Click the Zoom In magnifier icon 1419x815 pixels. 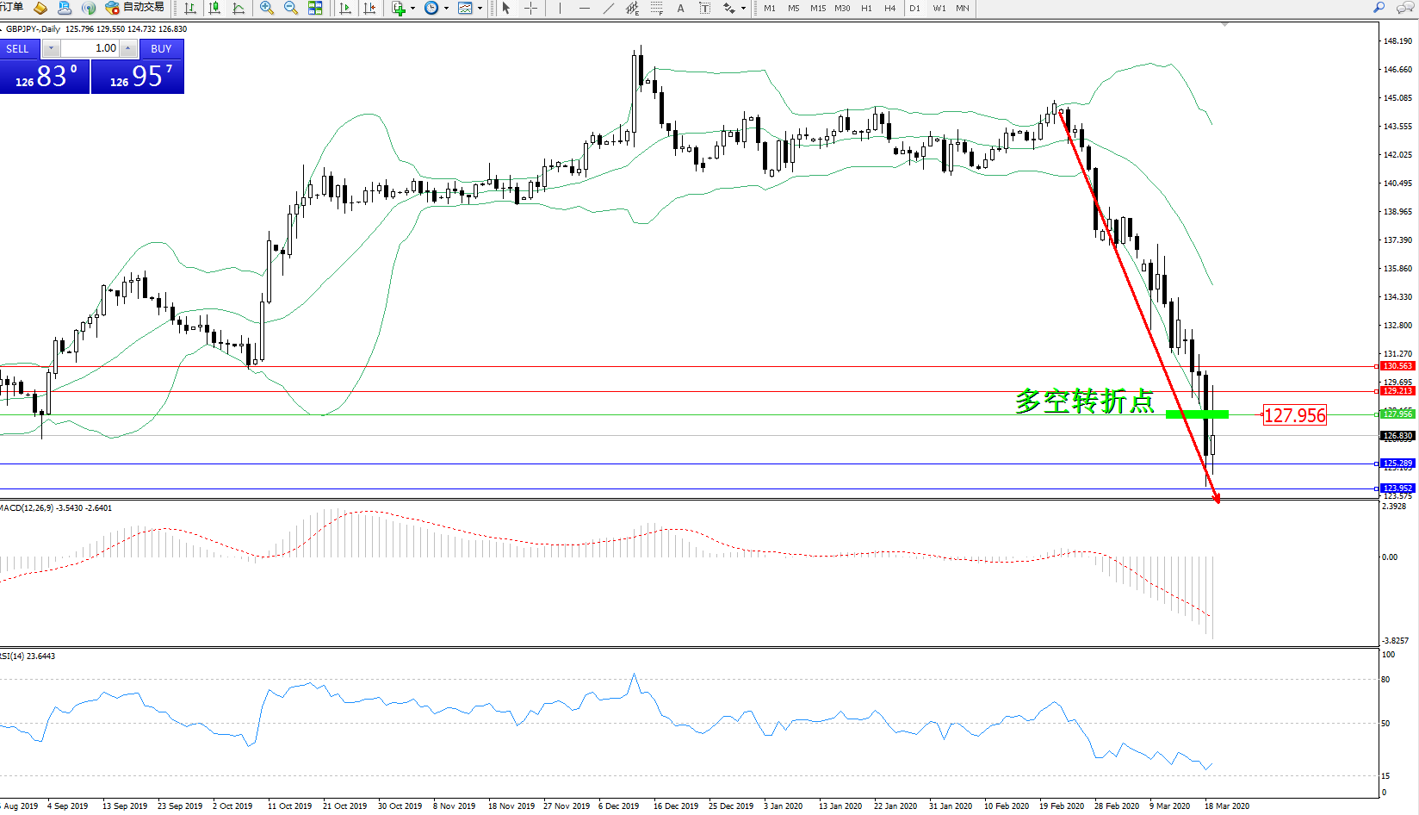pyautogui.click(x=267, y=8)
